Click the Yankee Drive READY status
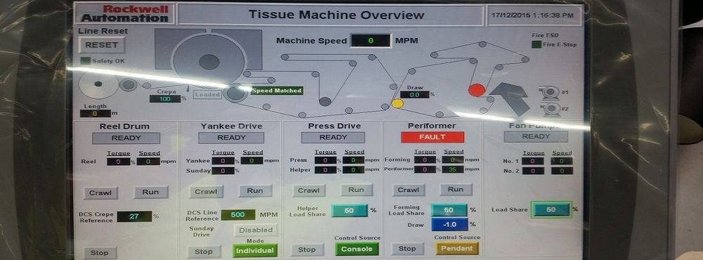 (x=231, y=138)
